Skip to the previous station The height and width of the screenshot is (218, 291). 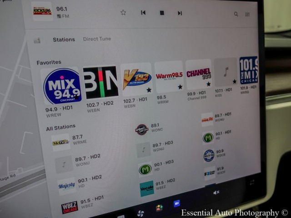143,13
